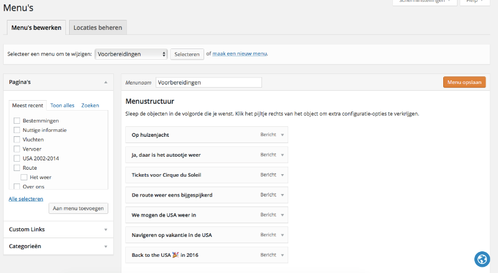Follow the 'maak een nieuw menu' link
This screenshot has width=498, height=273.
(x=240, y=54)
